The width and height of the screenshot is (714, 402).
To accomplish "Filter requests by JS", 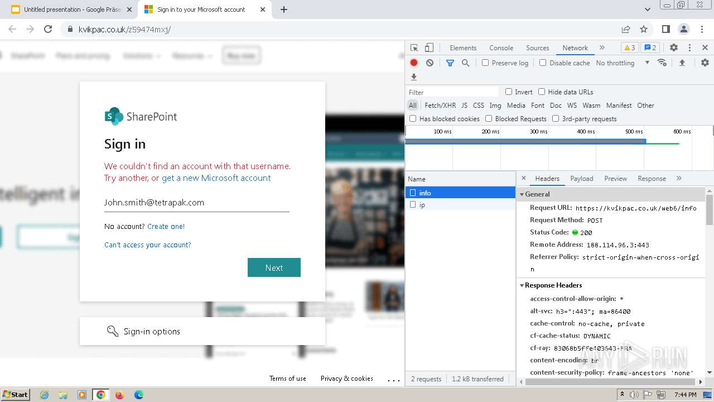I will (464, 105).
